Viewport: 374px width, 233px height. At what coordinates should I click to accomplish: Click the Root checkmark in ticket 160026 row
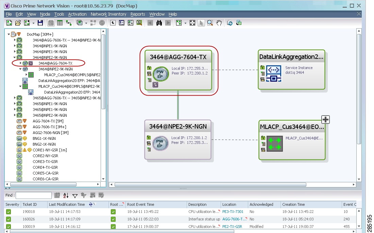[113, 219]
